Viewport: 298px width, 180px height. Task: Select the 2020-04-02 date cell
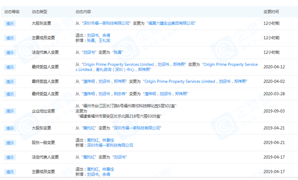tap(274, 82)
